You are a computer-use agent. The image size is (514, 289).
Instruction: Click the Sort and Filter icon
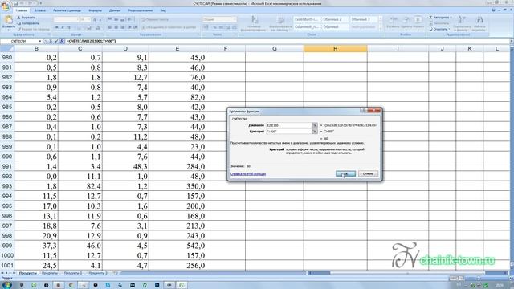461,20
